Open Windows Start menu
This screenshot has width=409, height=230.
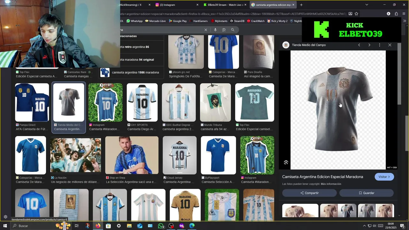point(5,226)
